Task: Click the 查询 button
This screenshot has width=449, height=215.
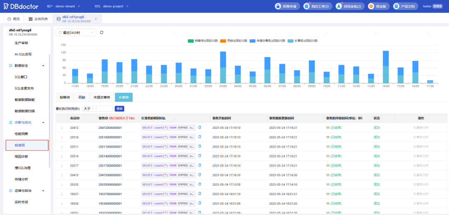Action: (x=119, y=109)
